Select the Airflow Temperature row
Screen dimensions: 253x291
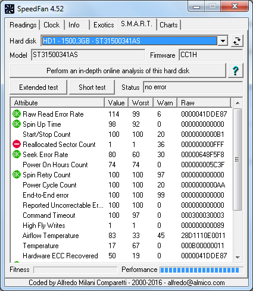point(121,236)
